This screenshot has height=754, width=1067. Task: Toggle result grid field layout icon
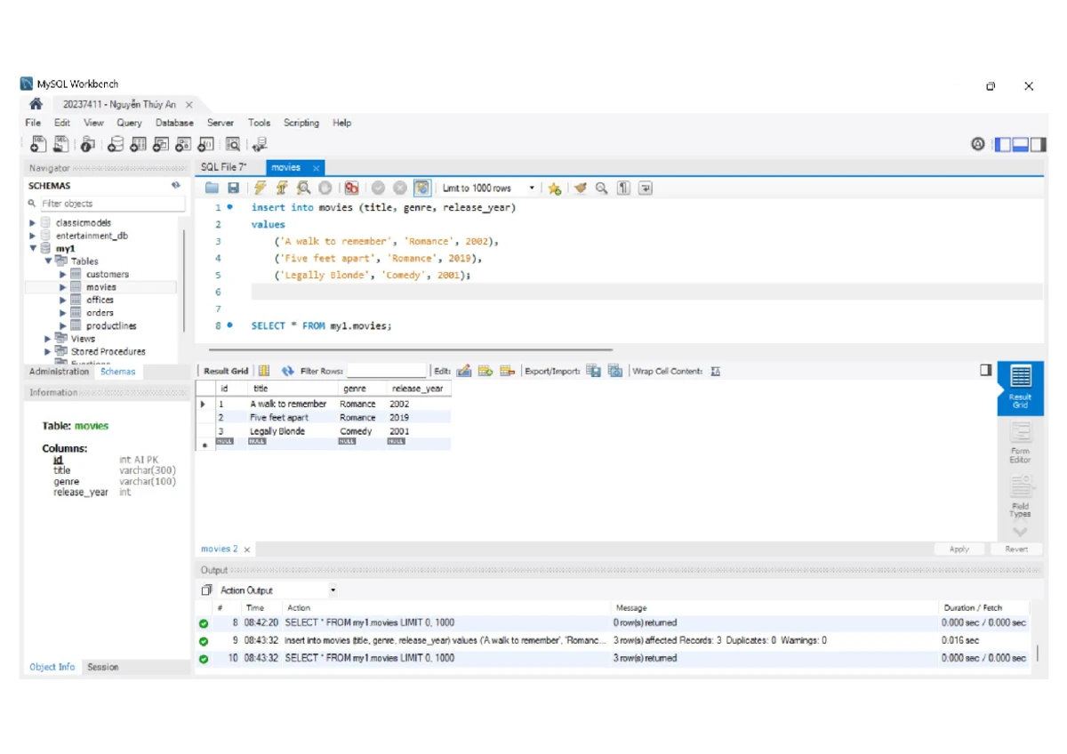click(263, 371)
